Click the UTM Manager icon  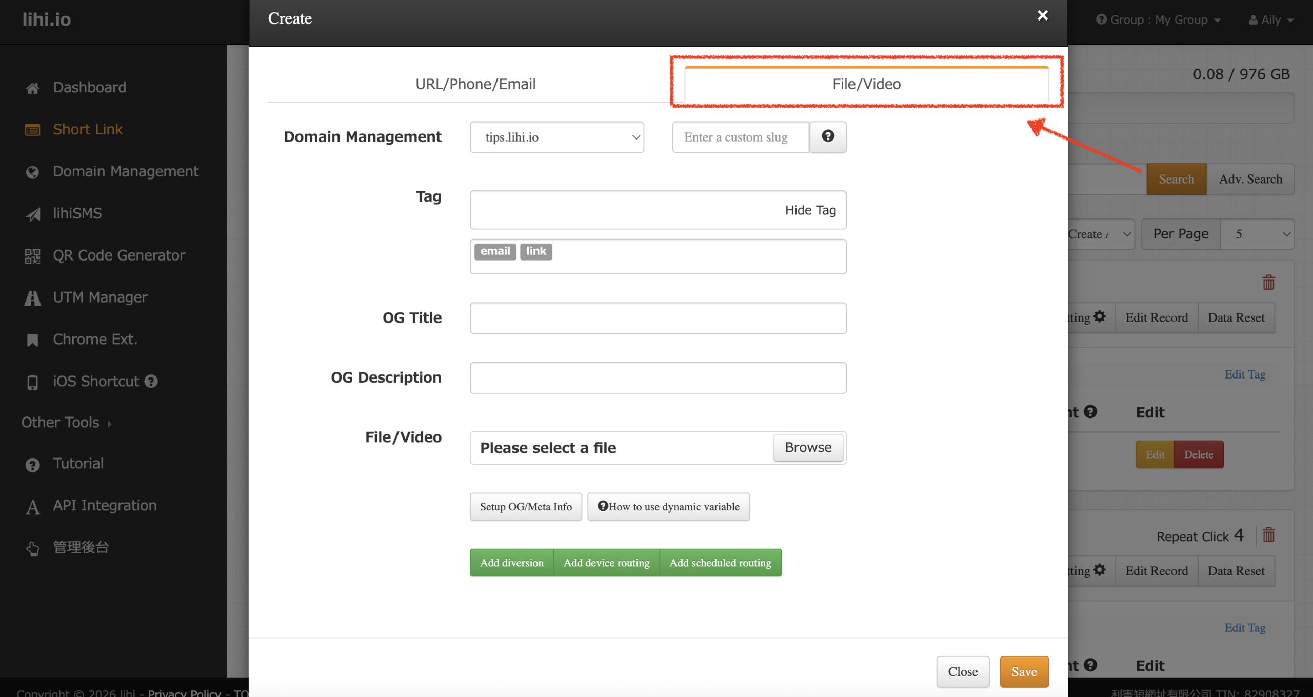[x=32, y=298]
